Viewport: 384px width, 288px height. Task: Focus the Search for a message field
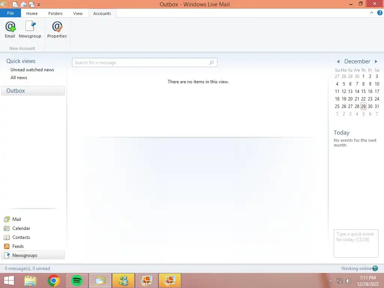(144, 63)
